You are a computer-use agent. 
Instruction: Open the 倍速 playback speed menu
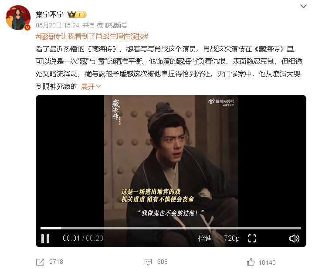[x=205, y=238]
